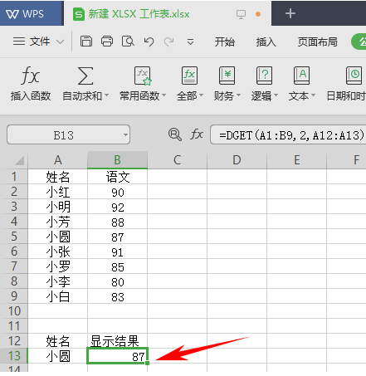Click the magnifier icon beside formula bar
This screenshot has height=376, width=366.
pyautogui.click(x=175, y=134)
